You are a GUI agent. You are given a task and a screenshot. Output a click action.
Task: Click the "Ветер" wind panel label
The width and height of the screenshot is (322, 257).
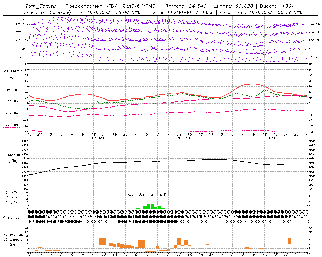coord(23,19)
